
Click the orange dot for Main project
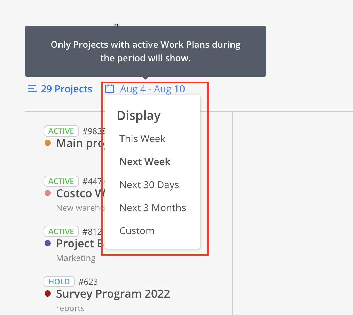click(48, 143)
